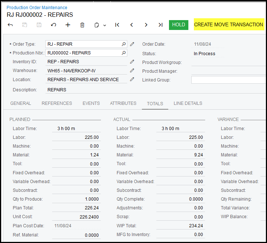Switch to the General tab

(20, 103)
